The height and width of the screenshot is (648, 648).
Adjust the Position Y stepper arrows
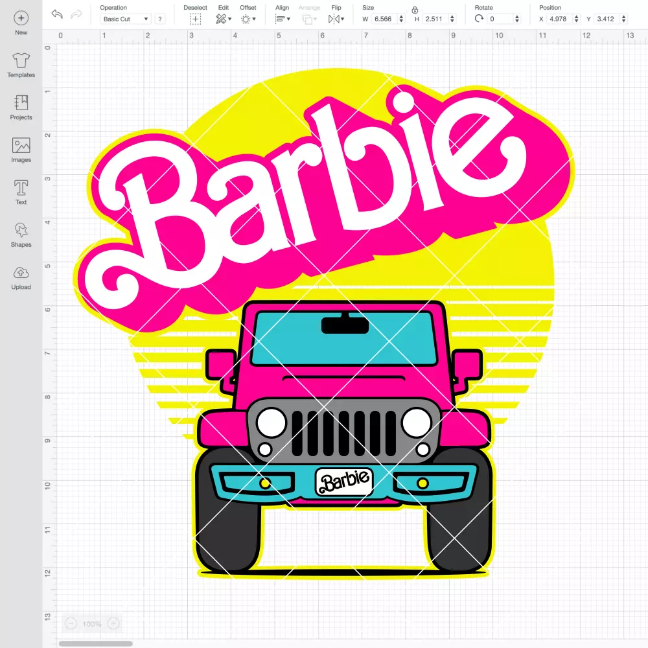click(x=624, y=19)
